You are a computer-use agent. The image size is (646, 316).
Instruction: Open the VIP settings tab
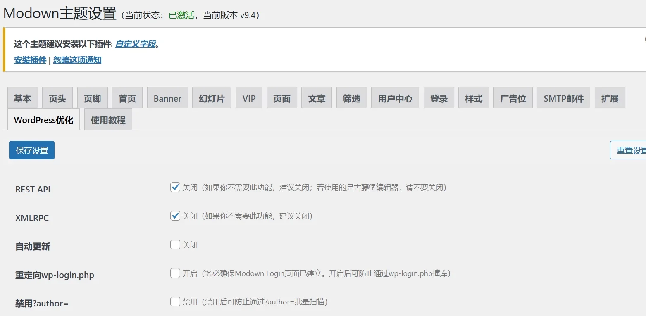[x=249, y=98]
